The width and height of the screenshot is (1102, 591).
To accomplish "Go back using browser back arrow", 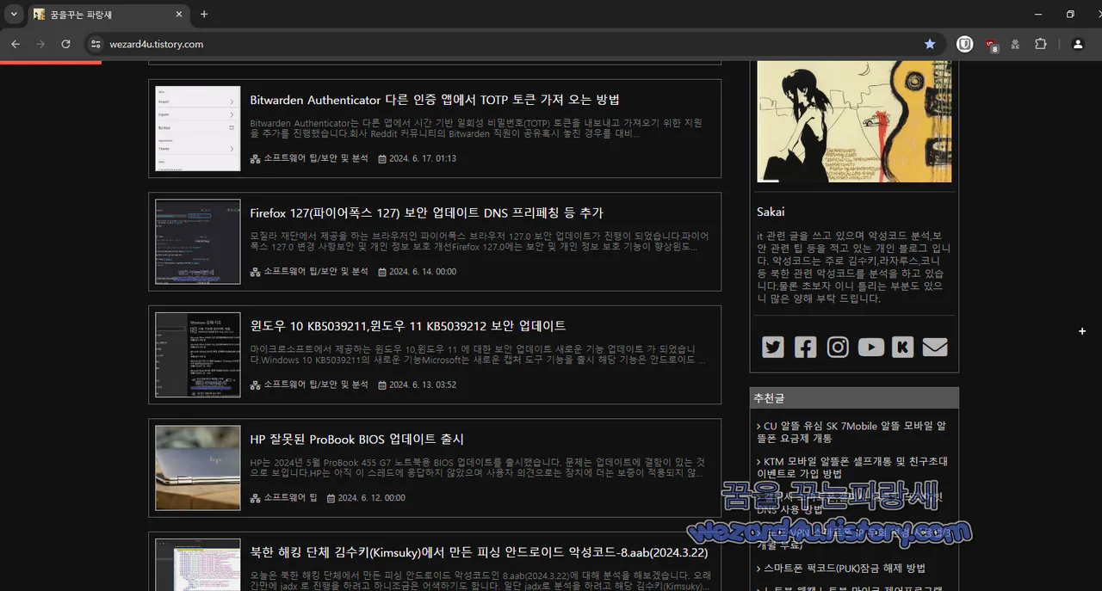I will coord(15,44).
